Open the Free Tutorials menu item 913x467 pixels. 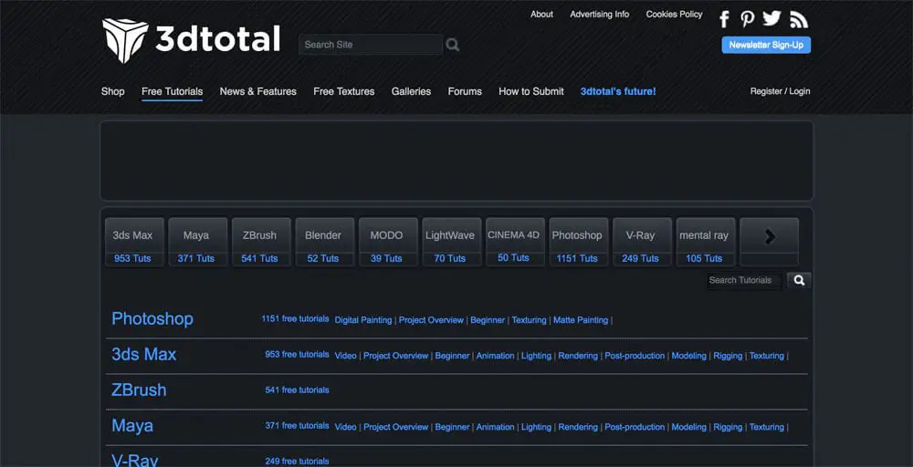[x=173, y=91]
